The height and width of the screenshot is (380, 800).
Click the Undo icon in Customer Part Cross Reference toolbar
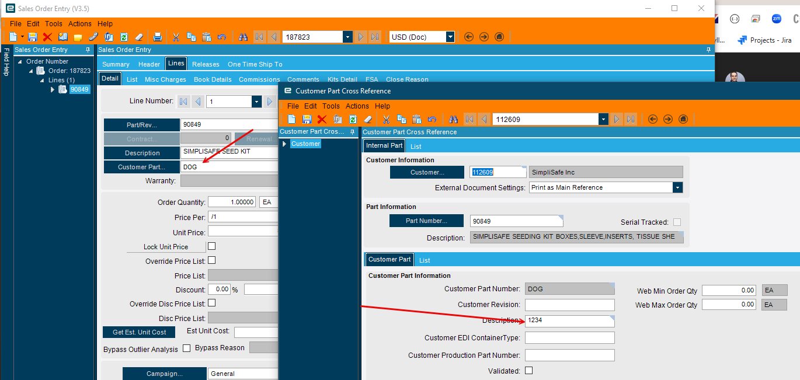pyautogui.click(x=432, y=119)
